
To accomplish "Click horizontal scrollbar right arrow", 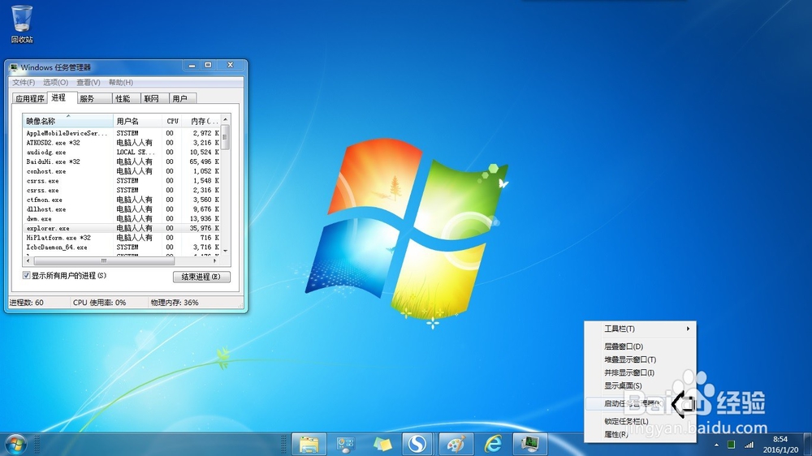I will click(215, 261).
